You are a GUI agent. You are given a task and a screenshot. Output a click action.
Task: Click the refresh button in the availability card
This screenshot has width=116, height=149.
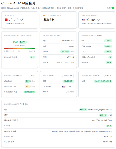[32, 75]
